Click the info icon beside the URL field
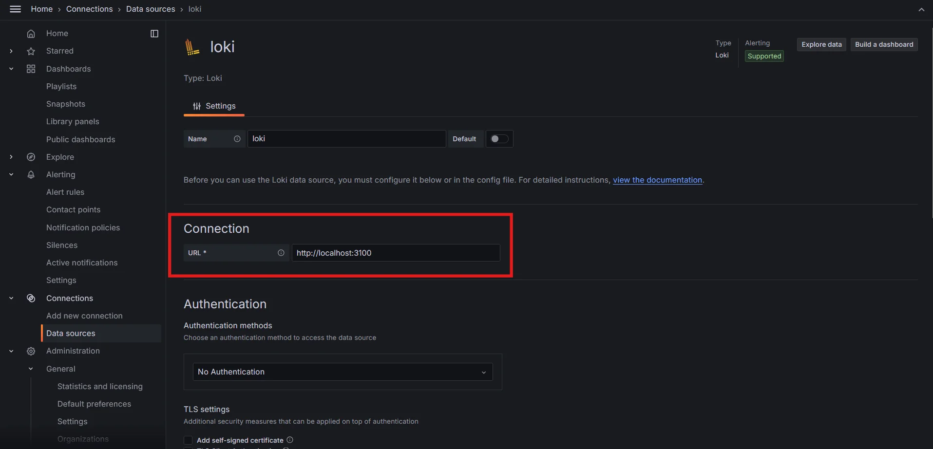This screenshot has width=933, height=449. pos(281,253)
